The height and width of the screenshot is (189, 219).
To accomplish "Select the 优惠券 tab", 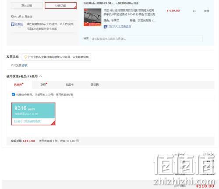I will pos(18,85).
